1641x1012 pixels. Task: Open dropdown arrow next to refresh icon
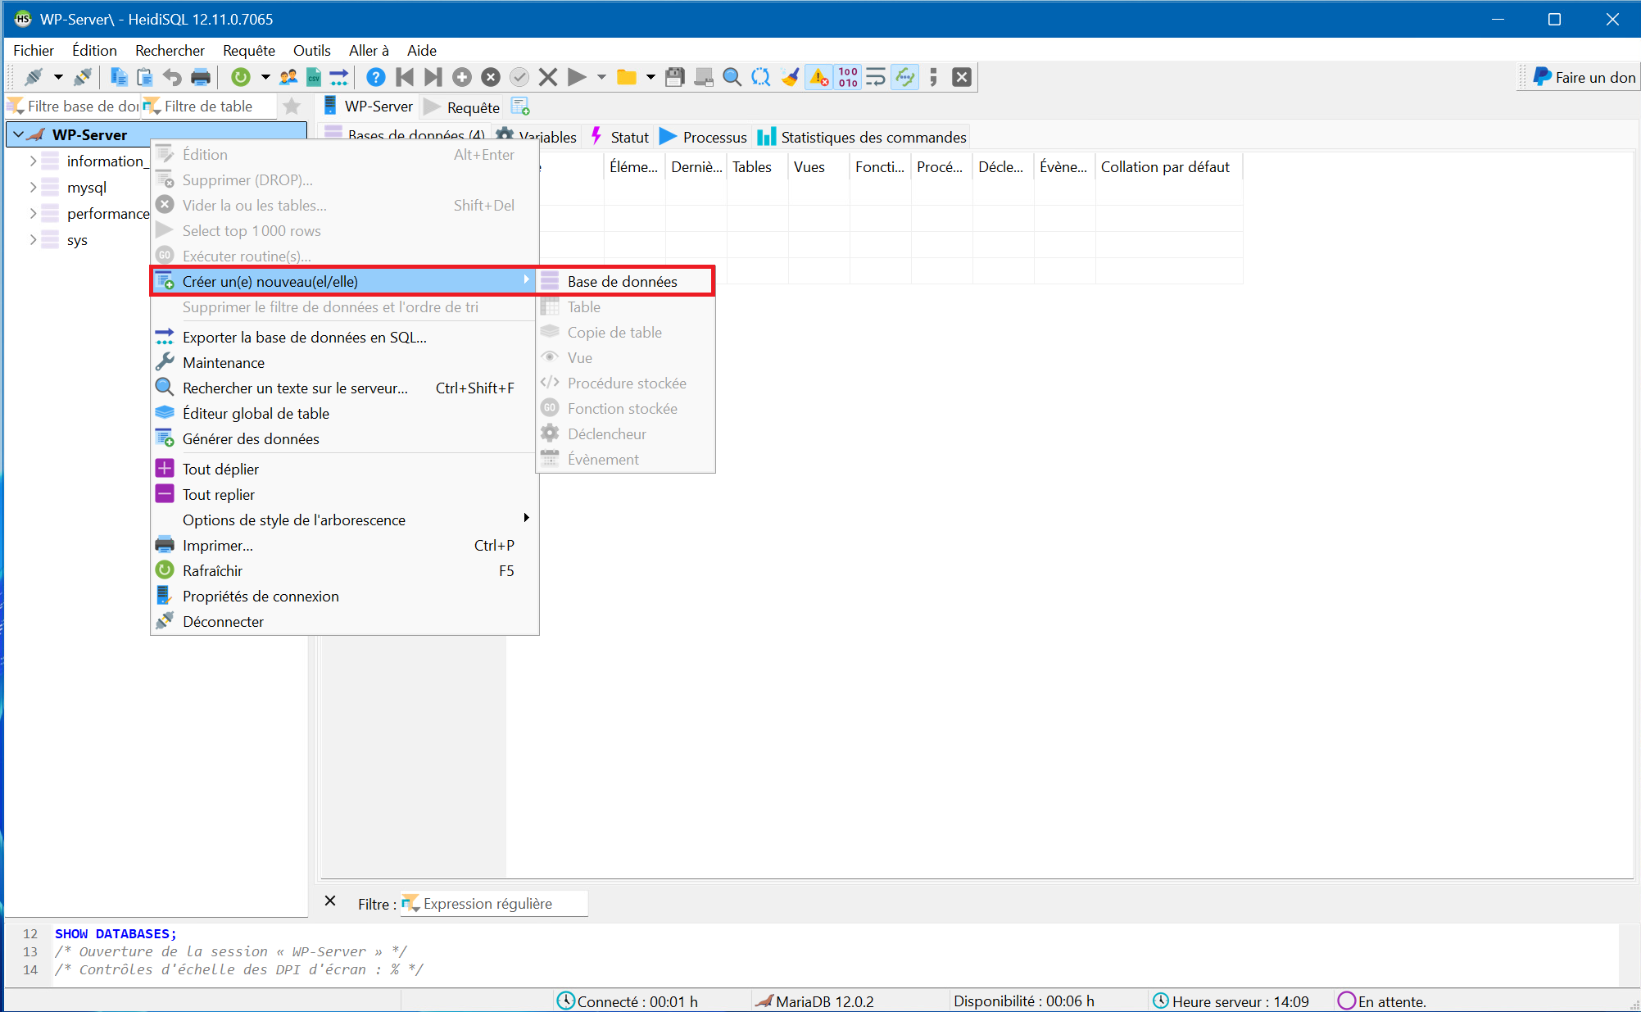click(x=265, y=77)
